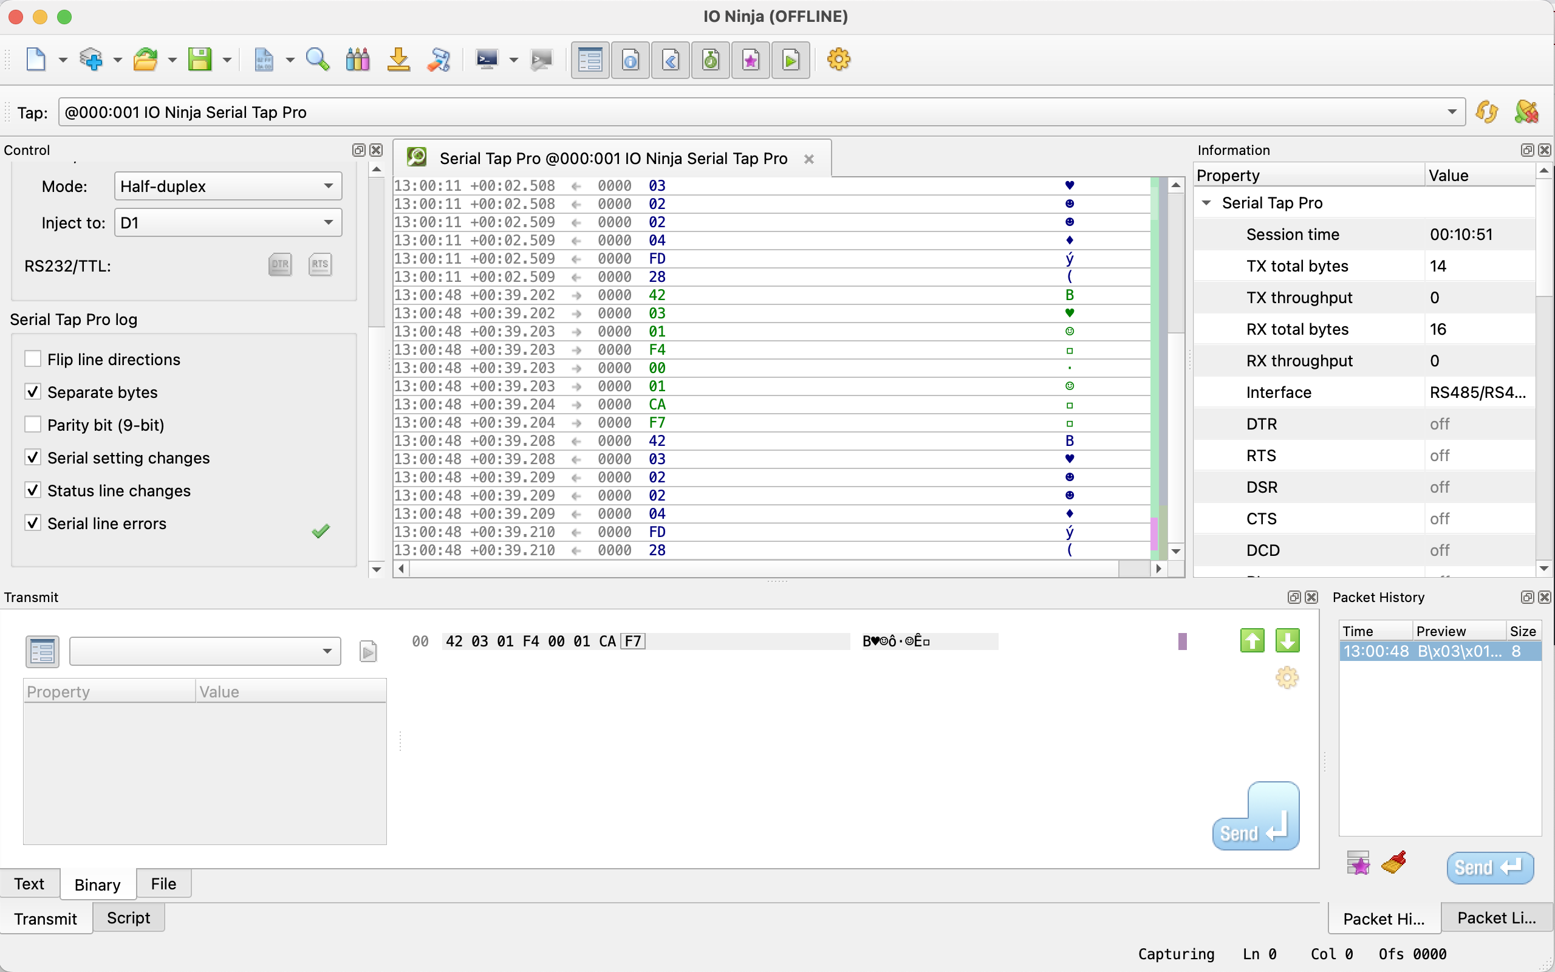The width and height of the screenshot is (1555, 972).
Task: Click the log horizontal scrollbar right arrow
Action: point(1158,568)
